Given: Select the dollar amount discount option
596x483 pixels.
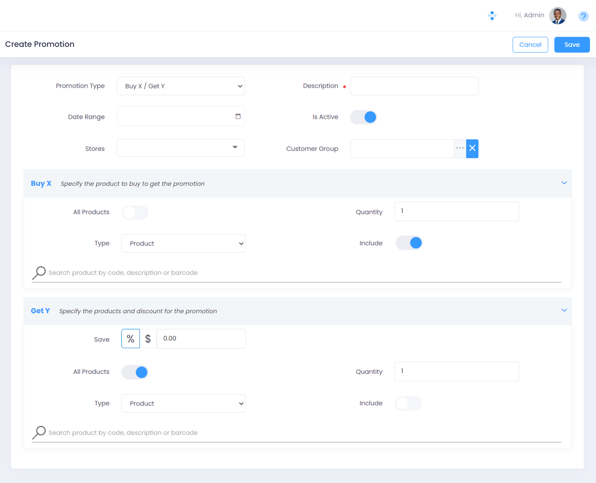Looking at the screenshot, I should [x=148, y=339].
